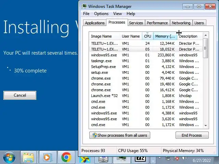This screenshot has width=219, height=164.
Task: Switch to the Applications tab
Action: pos(95,23)
